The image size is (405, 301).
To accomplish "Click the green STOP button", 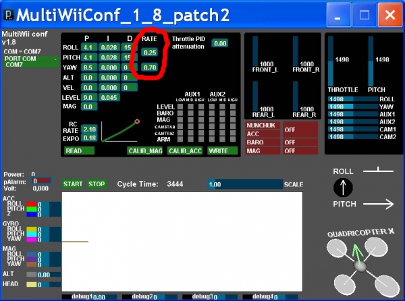I will (97, 184).
